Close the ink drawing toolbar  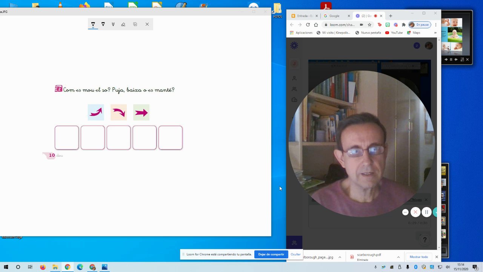pos(147,24)
